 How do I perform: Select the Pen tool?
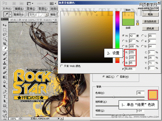click(x=5, y=92)
